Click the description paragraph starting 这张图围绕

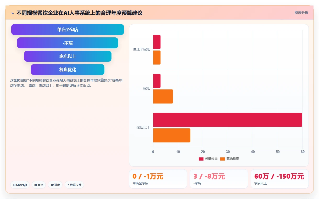(x=66, y=83)
